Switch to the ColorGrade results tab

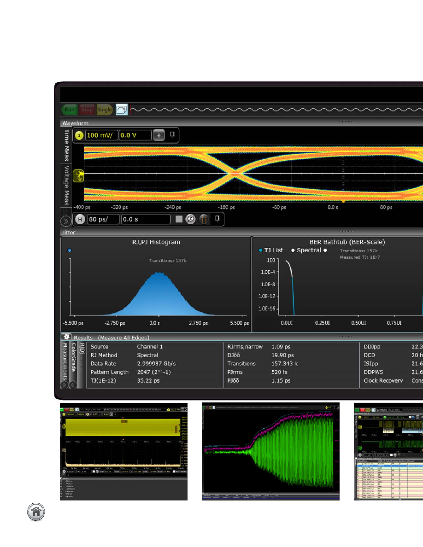tap(73, 357)
